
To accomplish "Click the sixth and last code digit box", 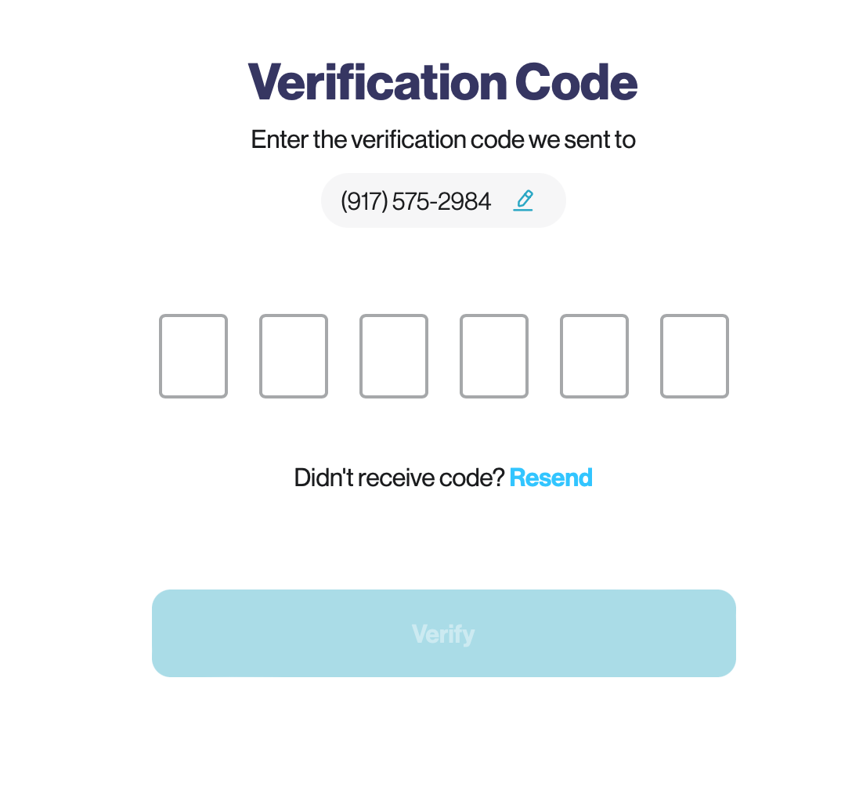I will click(x=695, y=356).
